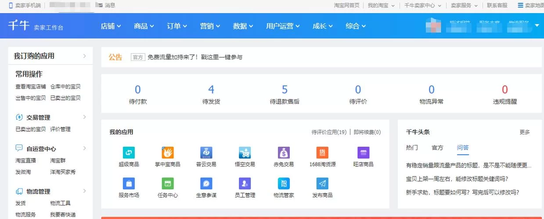Viewport: 544px width, 219px height.
Task: Open the 店铺 dropdown menu
Action: [x=111, y=26]
